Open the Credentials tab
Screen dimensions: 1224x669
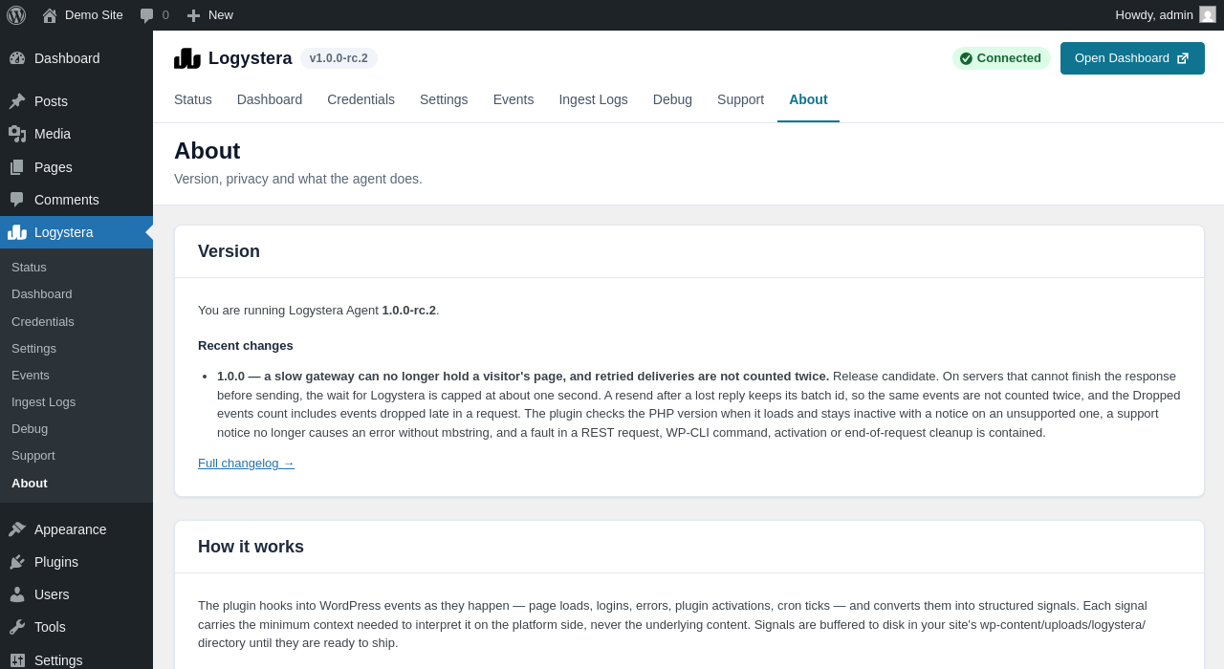click(361, 99)
